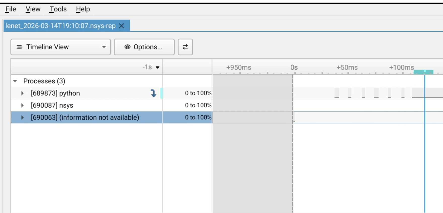Screen dimensions: 443x213
Task: Click the Options... button
Action: [x=144, y=47]
